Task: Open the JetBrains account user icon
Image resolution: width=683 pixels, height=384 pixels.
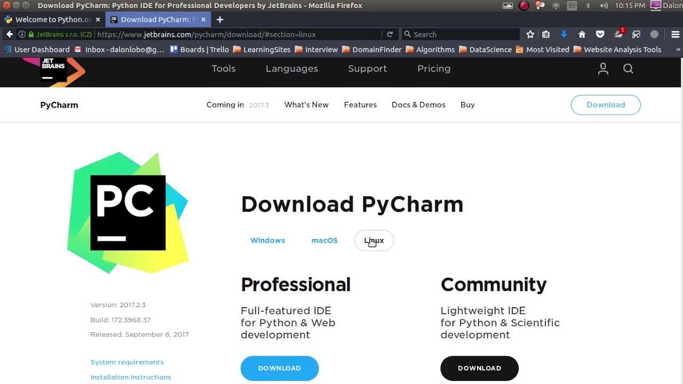Action: click(x=603, y=69)
